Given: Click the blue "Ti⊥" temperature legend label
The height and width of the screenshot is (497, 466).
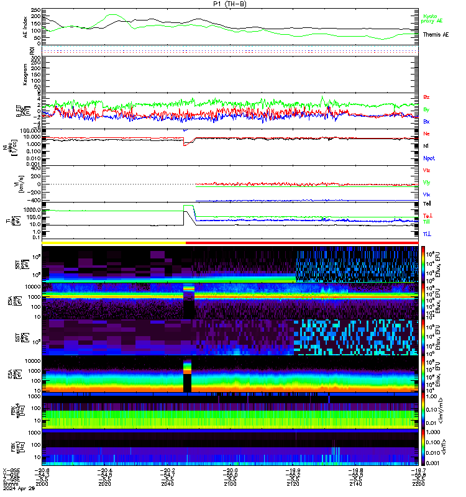Looking at the screenshot, I should coord(427,234).
